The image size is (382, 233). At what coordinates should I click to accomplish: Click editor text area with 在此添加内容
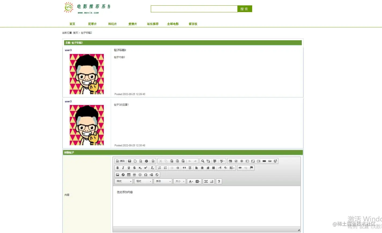[x=207, y=206]
